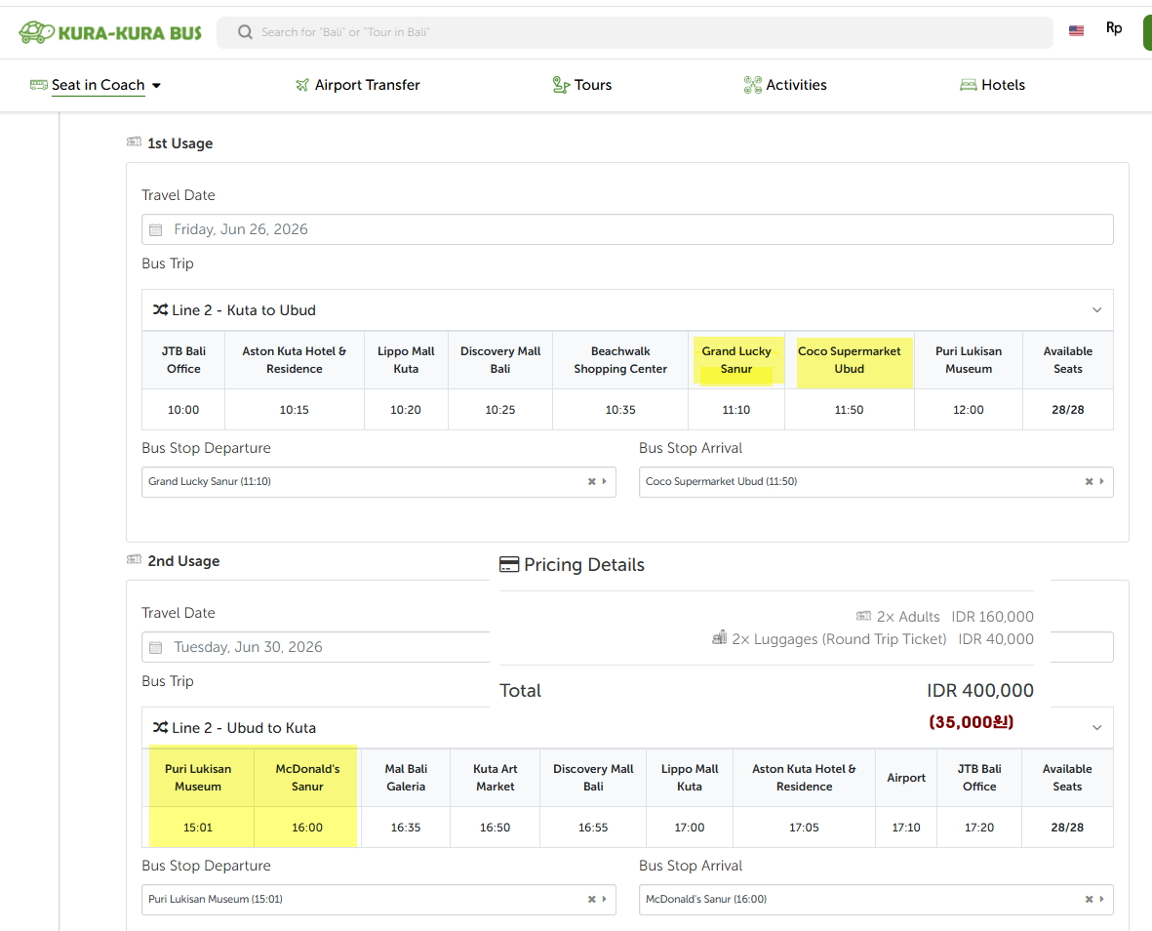Click the Seat in Coach menu label
Image resolution: width=1152 pixels, height=931 pixels.
[99, 85]
